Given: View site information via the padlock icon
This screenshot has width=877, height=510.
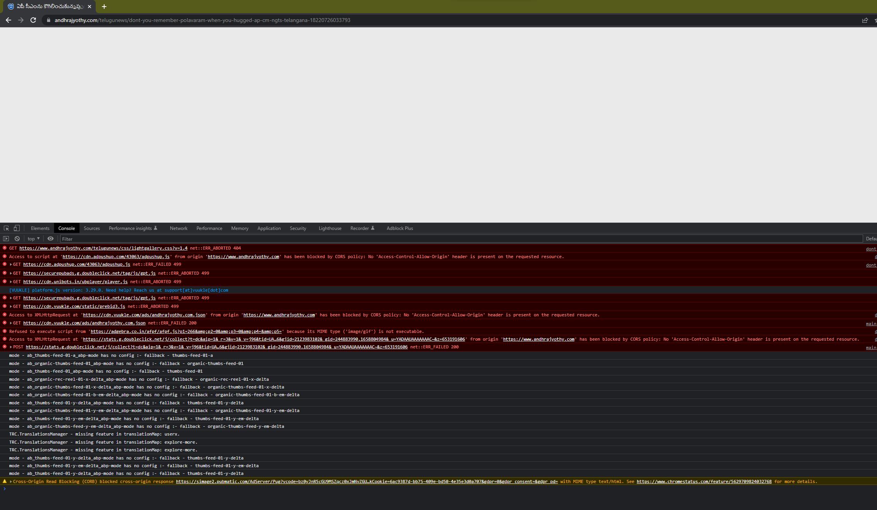Looking at the screenshot, I should pyautogui.click(x=49, y=20).
